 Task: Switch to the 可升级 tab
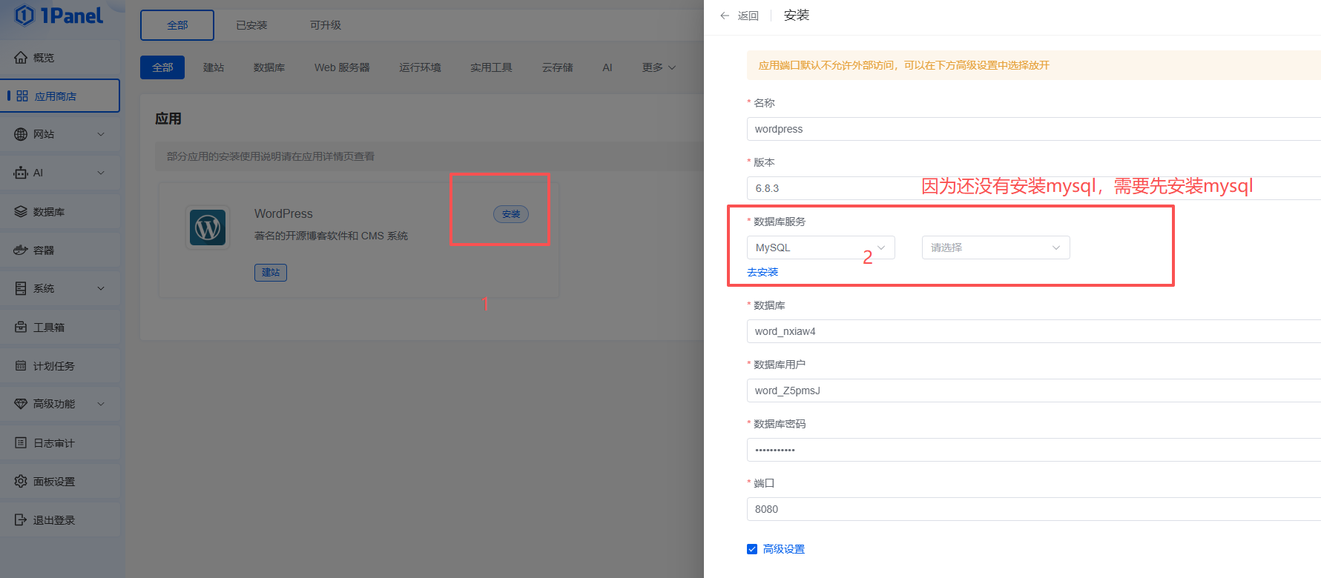coord(326,25)
